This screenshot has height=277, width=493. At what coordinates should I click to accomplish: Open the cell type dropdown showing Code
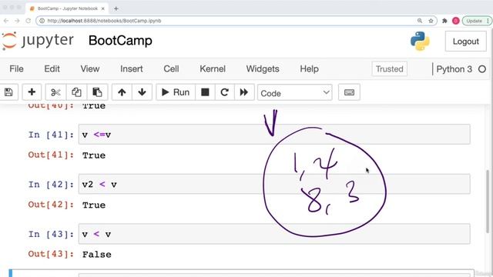click(x=294, y=92)
